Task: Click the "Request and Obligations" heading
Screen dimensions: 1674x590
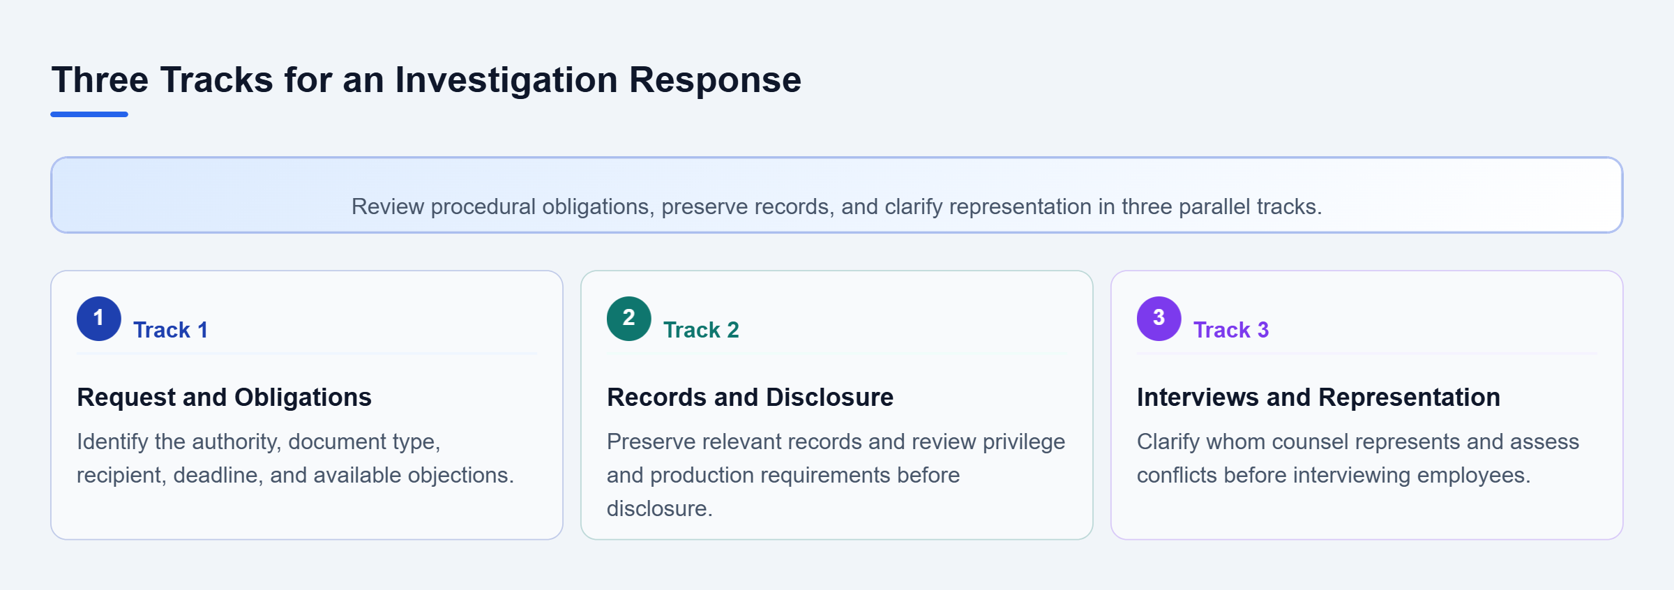Action: [224, 397]
